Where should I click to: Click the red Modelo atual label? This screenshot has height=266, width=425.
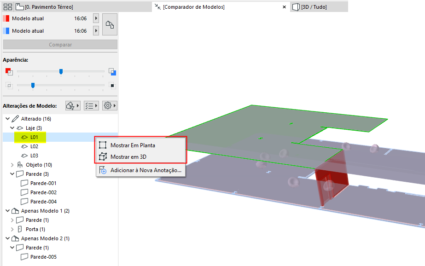point(28,18)
